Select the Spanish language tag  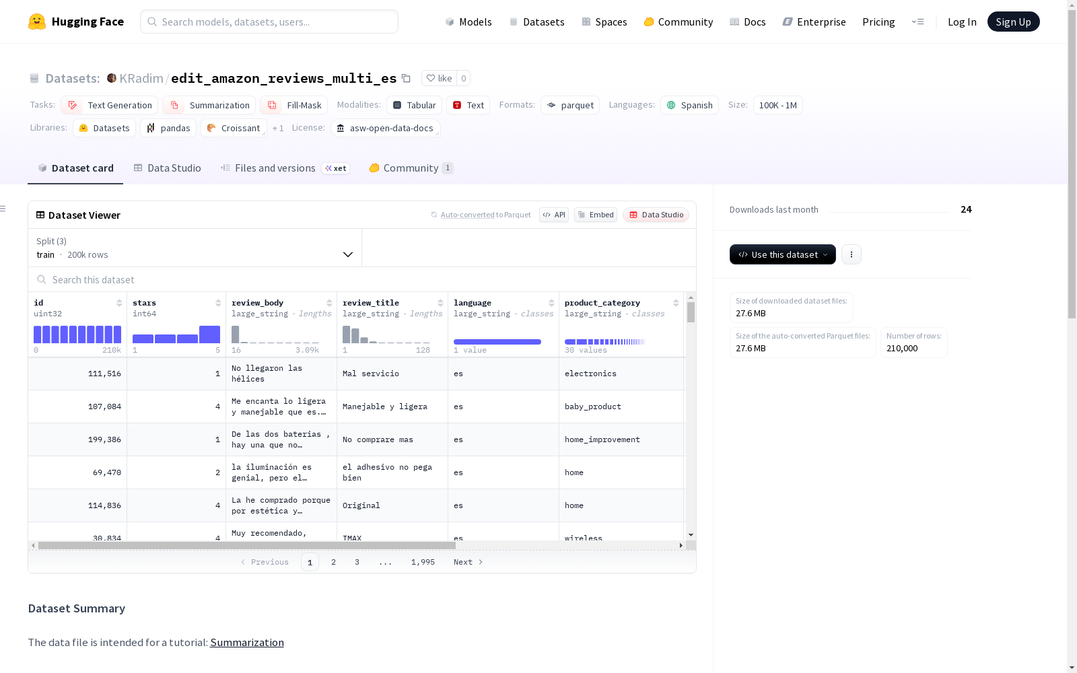point(689,105)
